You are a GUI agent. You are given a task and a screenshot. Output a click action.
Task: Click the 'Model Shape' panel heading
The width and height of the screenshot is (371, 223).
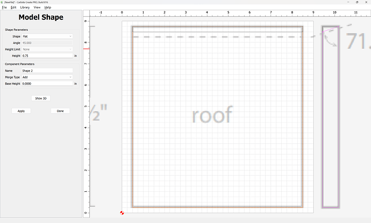point(41,17)
